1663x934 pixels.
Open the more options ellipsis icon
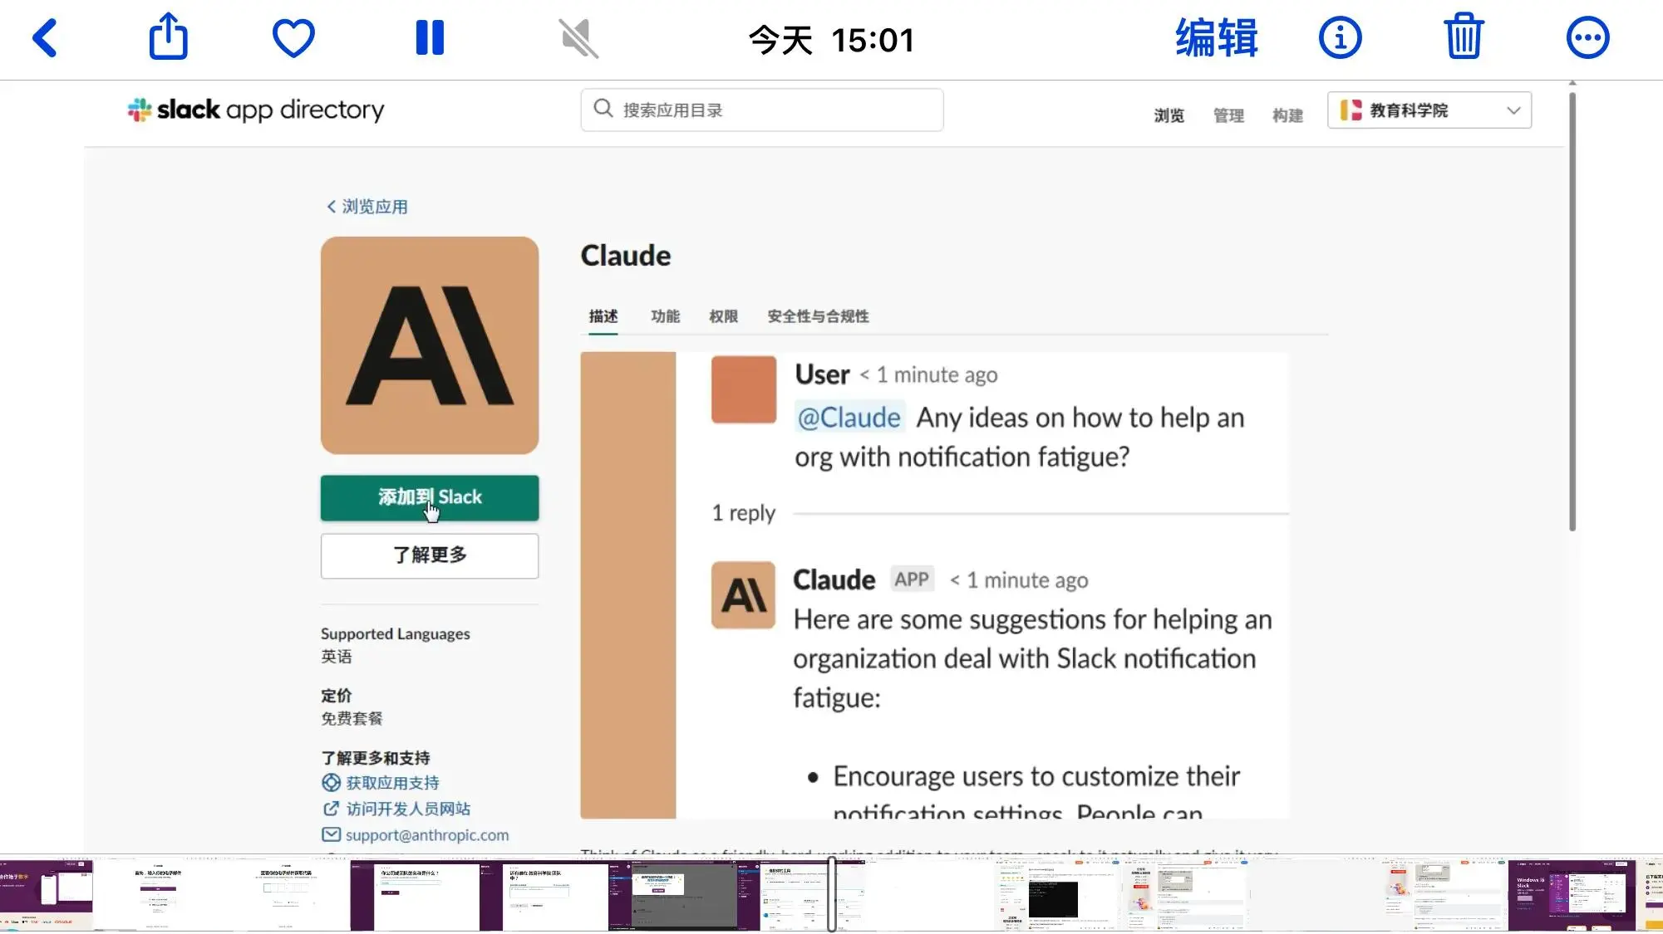(1587, 38)
